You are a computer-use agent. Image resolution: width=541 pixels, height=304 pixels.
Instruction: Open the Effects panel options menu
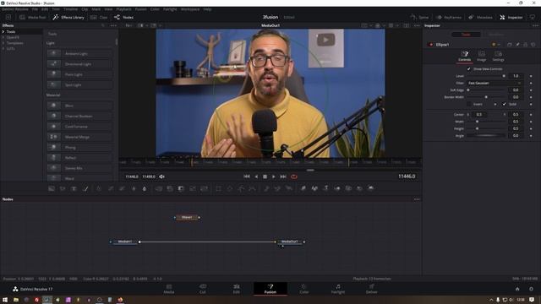[x=113, y=25]
